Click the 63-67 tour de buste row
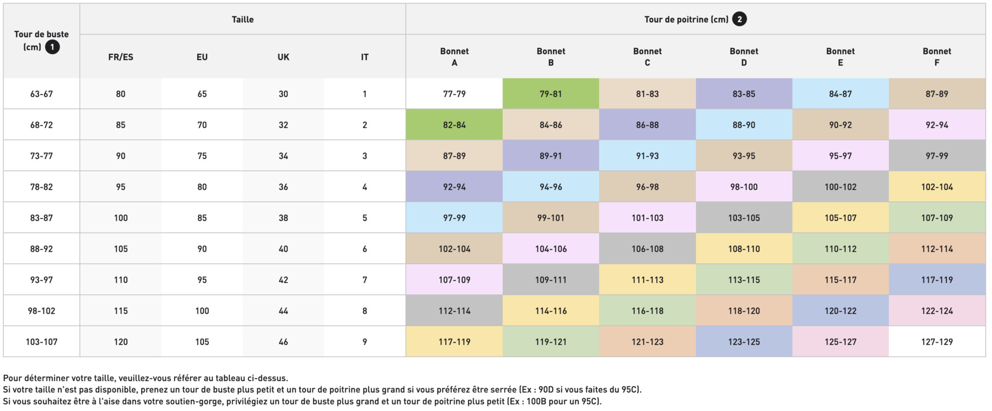 pyautogui.click(x=41, y=94)
